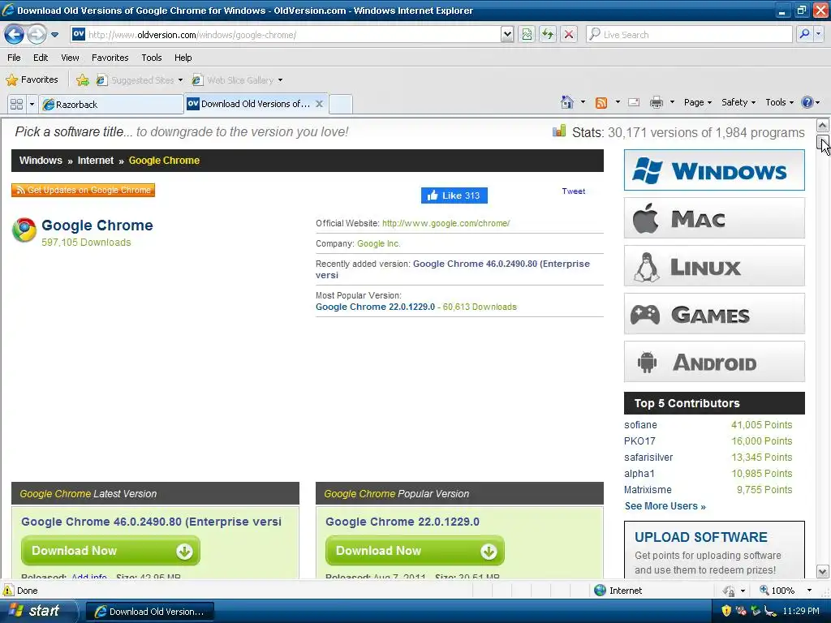The height and width of the screenshot is (623, 831).
Task: Open the Tools menu in the menu bar
Action: click(x=152, y=58)
